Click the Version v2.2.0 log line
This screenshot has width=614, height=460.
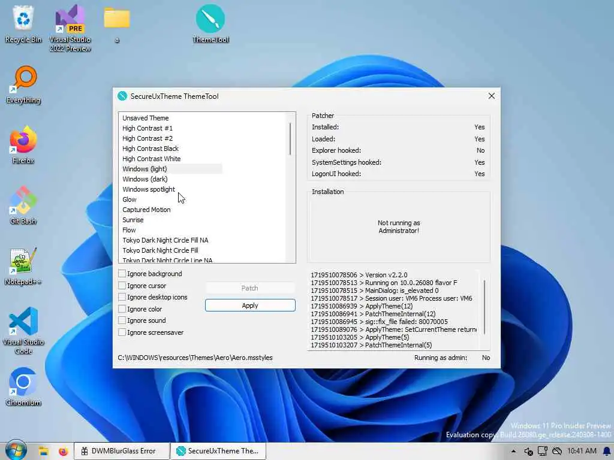coord(359,274)
